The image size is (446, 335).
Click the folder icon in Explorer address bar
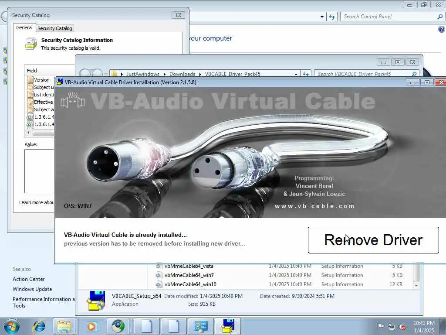(x=114, y=74)
